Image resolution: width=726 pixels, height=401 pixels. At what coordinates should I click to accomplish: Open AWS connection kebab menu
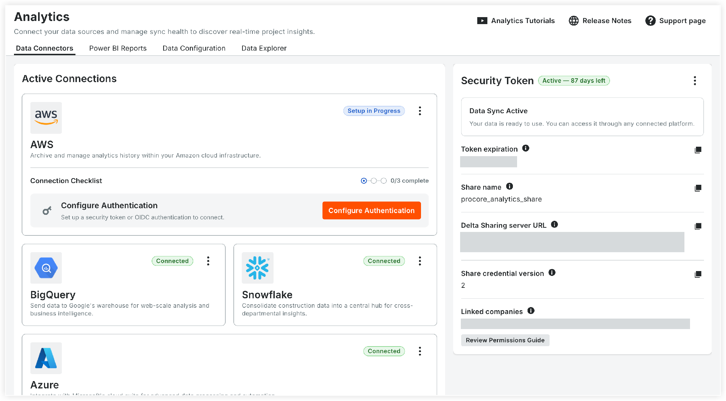[x=420, y=111]
